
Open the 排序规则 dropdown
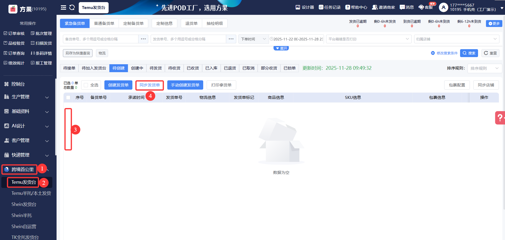click(x=485, y=68)
